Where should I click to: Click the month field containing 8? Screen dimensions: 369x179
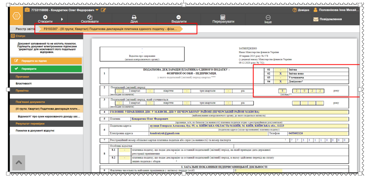pyautogui.click(x=282, y=91)
